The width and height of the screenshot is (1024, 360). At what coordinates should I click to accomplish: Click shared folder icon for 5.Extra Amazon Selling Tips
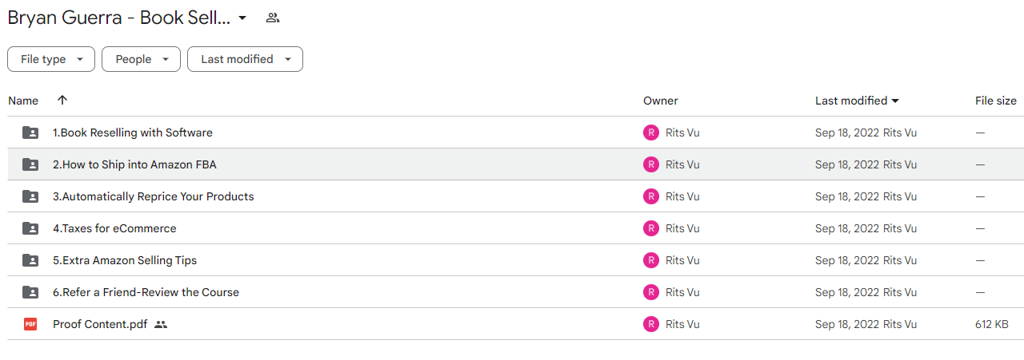point(30,260)
